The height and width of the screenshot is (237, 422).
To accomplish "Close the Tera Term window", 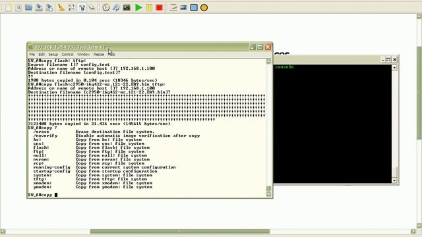I will coord(268,47).
